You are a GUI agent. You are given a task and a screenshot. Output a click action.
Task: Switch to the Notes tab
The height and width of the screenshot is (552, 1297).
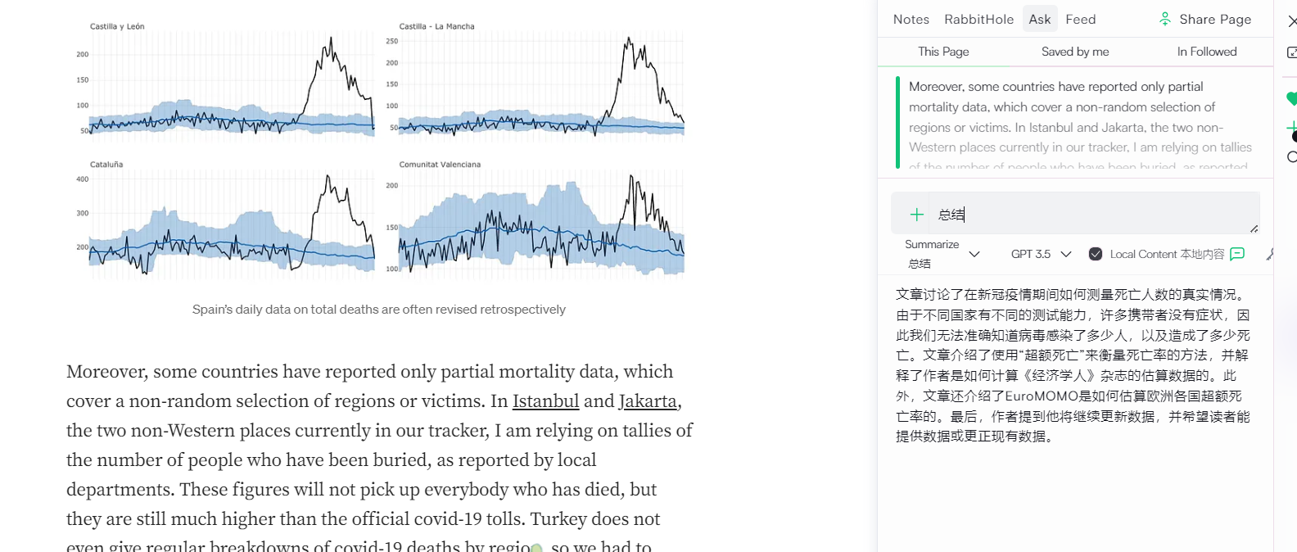(911, 19)
